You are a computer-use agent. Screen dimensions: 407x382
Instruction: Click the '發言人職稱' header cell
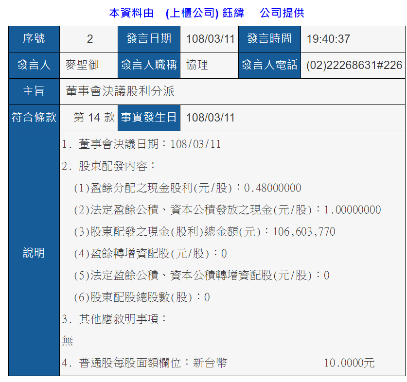(x=149, y=65)
